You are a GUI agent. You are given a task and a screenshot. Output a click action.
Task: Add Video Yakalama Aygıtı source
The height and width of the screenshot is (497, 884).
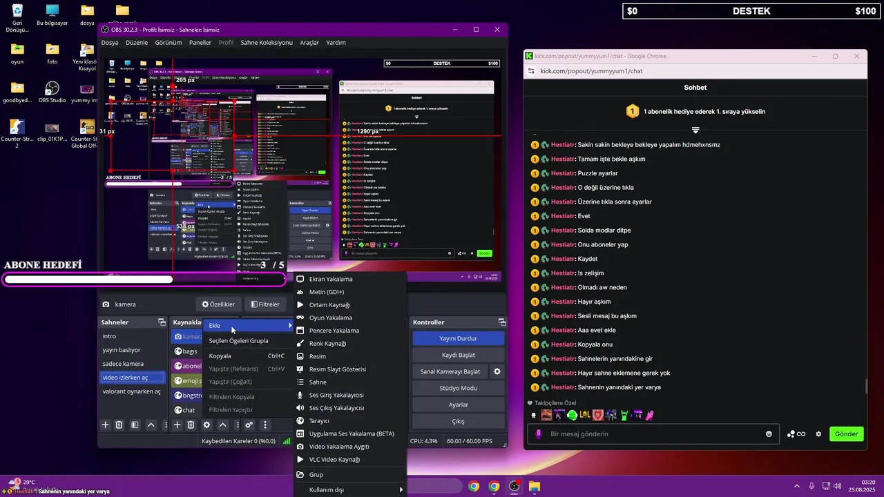pyautogui.click(x=350, y=447)
